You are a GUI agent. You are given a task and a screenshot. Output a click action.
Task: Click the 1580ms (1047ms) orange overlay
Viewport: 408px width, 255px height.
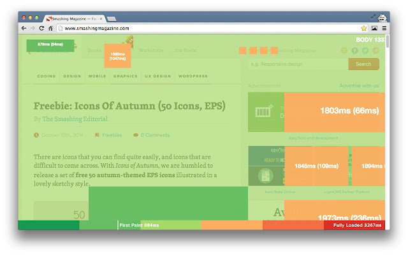click(117, 56)
